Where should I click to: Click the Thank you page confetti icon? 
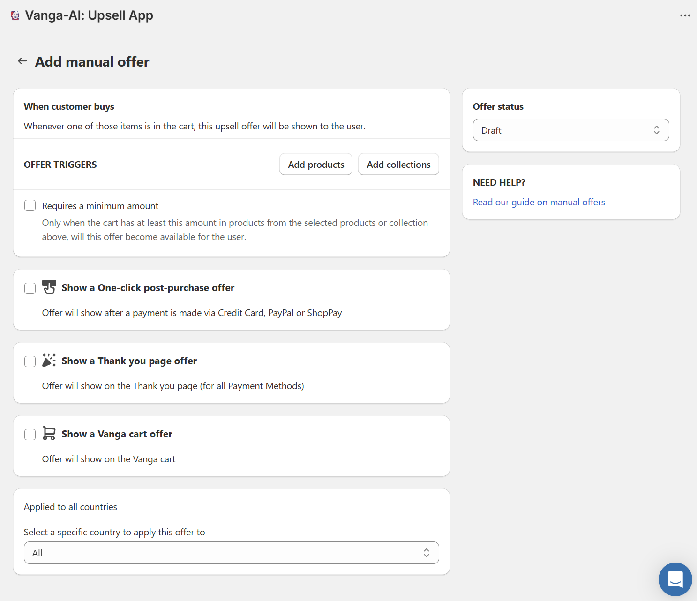pyautogui.click(x=49, y=361)
